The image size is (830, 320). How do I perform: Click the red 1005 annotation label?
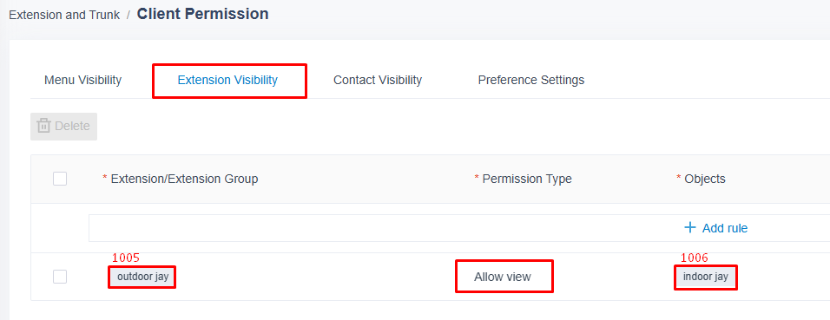click(x=125, y=258)
